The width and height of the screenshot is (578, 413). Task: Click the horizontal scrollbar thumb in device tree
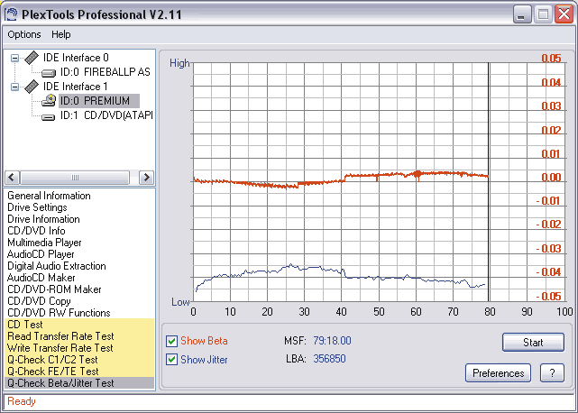tap(75, 178)
